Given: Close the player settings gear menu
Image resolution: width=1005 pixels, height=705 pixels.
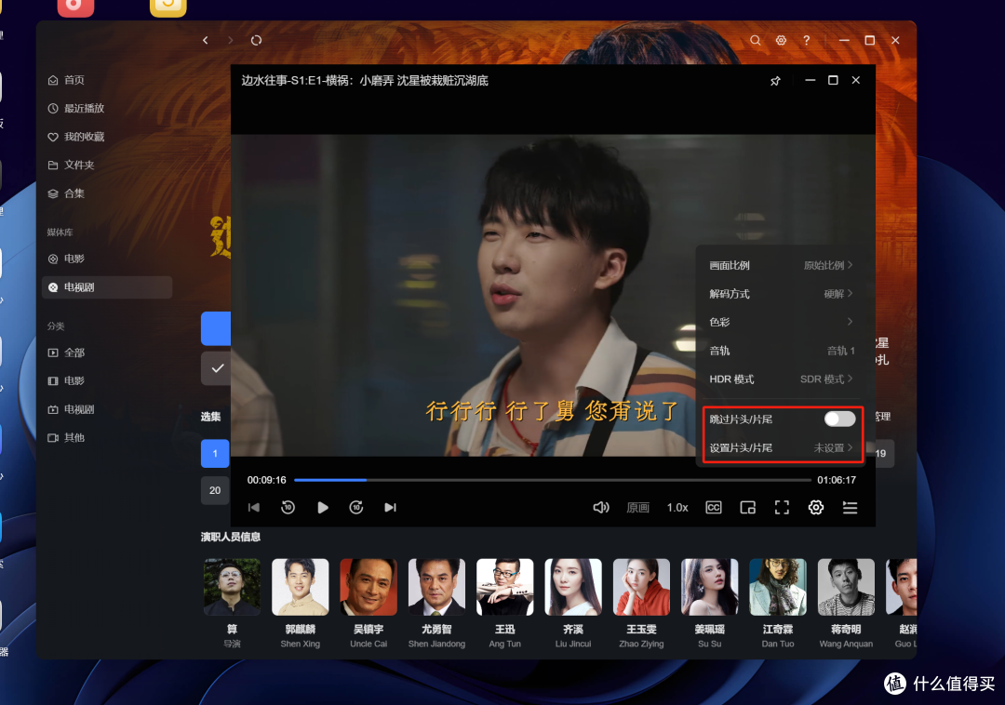Looking at the screenshot, I should click(x=816, y=507).
